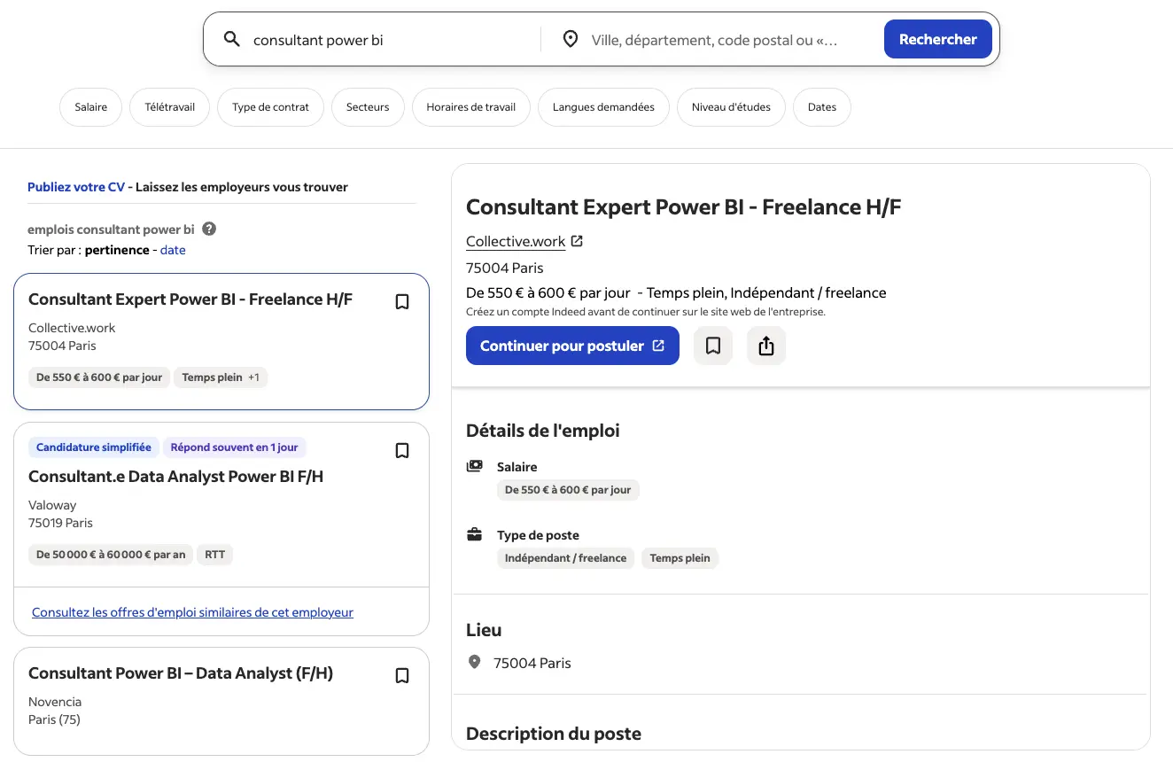Click Continuer pour postuler button
The height and width of the screenshot is (762, 1173).
pyautogui.click(x=572, y=346)
